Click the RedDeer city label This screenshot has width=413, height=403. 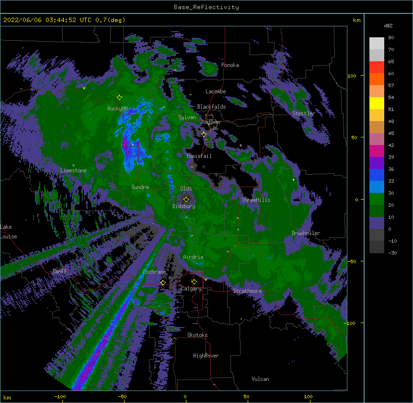[x=211, y=123]
